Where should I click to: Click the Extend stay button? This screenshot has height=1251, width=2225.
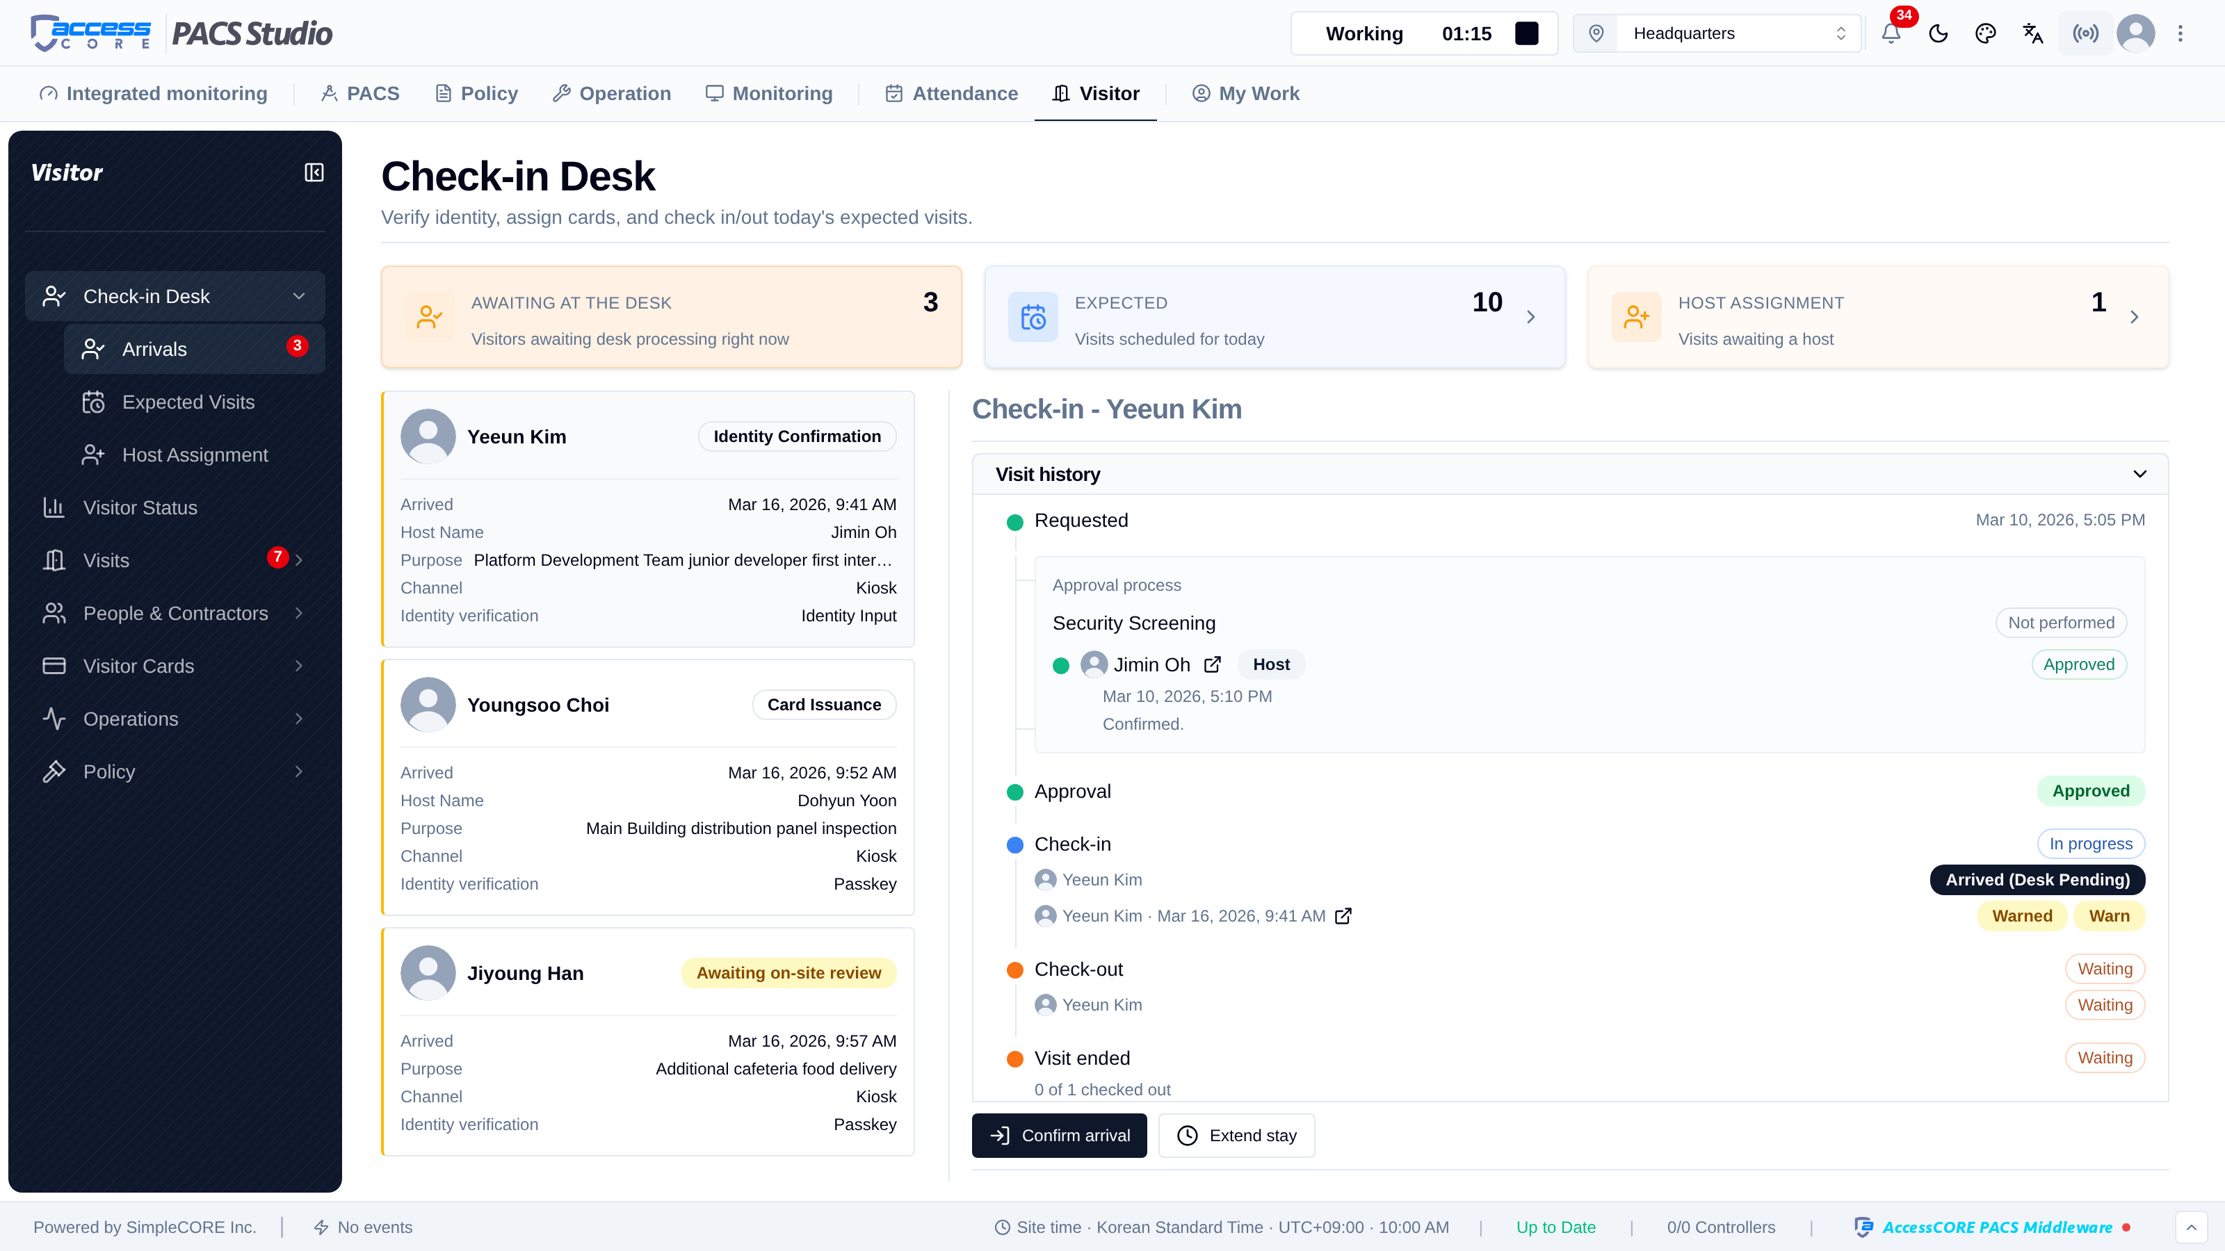(1237, 1136)
